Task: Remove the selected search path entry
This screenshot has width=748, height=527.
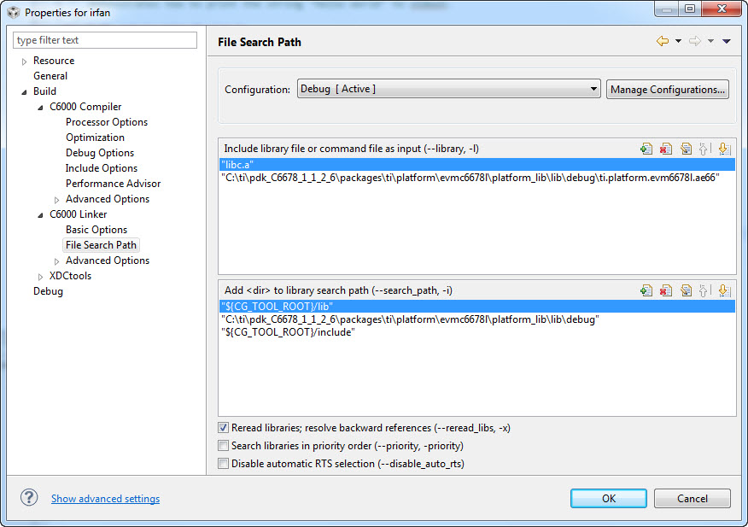Action: tap(666, 290)
